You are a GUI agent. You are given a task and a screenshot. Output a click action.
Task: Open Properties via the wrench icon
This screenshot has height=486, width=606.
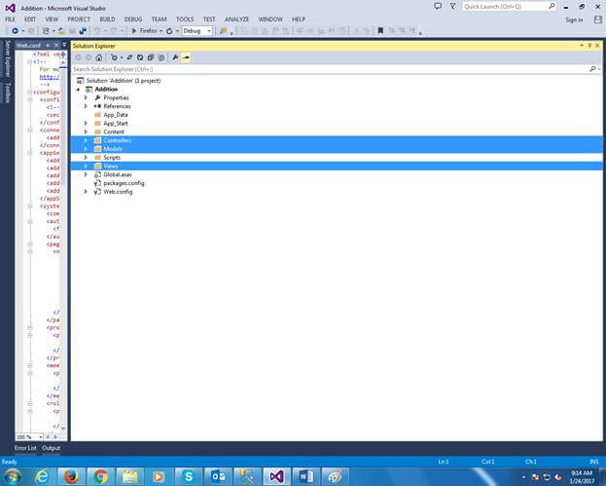click(175, 57)
